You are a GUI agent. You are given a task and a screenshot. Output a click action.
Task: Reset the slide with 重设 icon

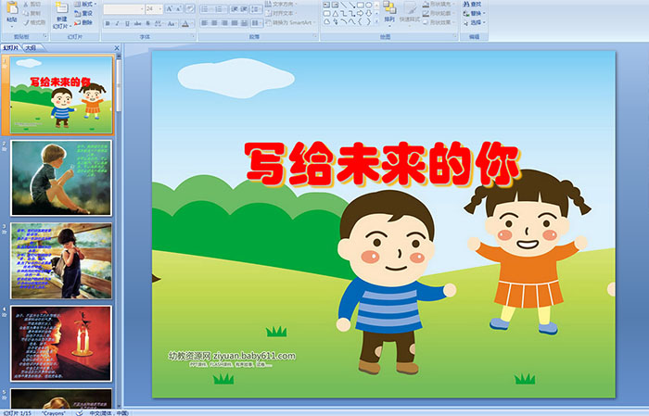coord(77,14)
